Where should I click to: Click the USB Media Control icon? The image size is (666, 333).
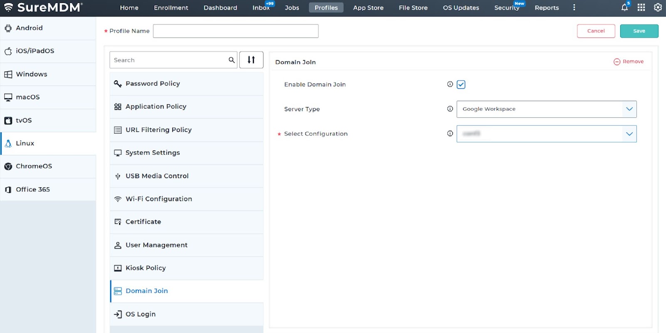(x=118, y=176)
